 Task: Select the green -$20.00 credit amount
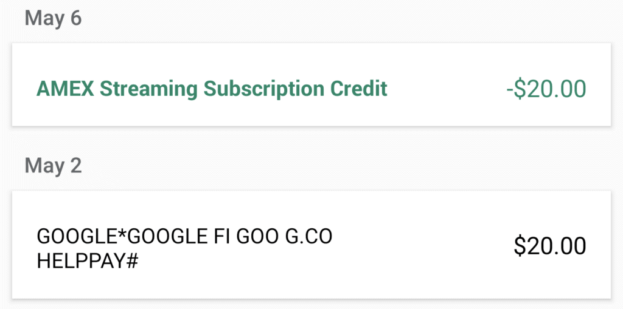point(546,89)
